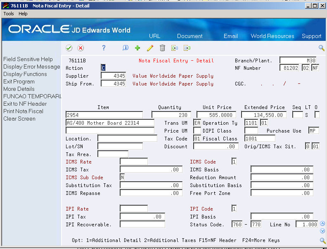Click the trash can delete icon
This screenshot has height=249, width=327.
162,48
